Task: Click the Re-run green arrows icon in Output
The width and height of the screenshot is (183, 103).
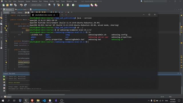Action: tap(4, 76)
